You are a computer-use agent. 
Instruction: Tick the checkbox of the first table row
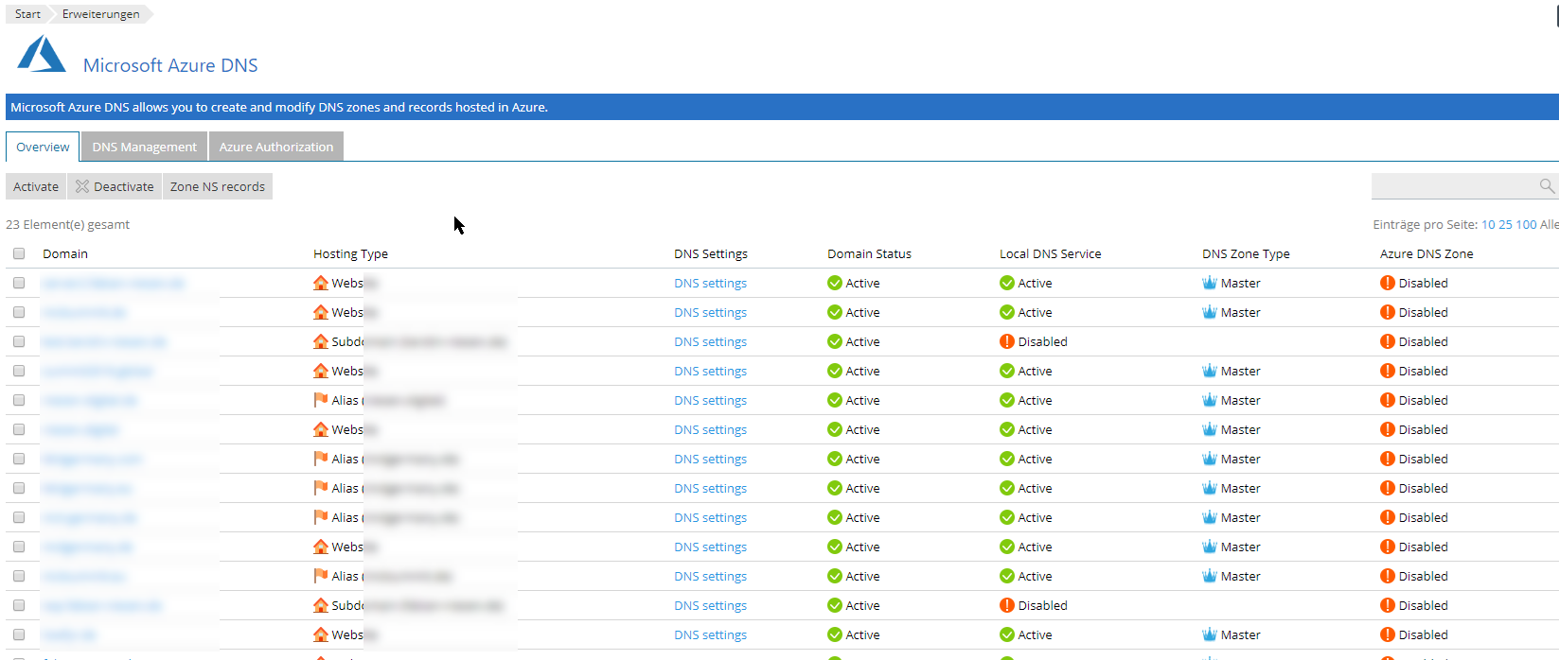(x=19, y=283)
